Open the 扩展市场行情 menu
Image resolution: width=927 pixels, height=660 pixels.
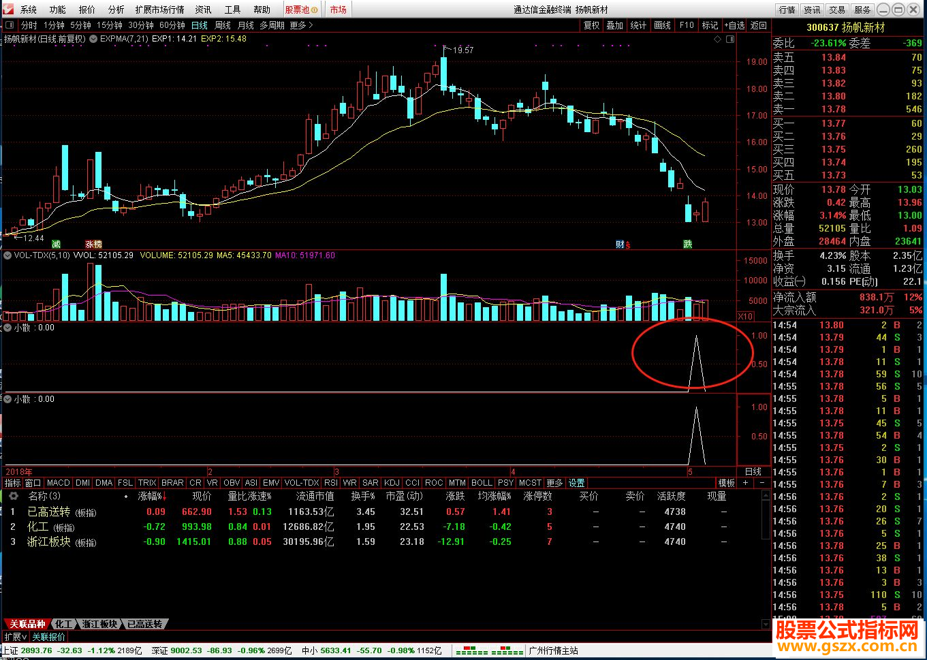160,10
